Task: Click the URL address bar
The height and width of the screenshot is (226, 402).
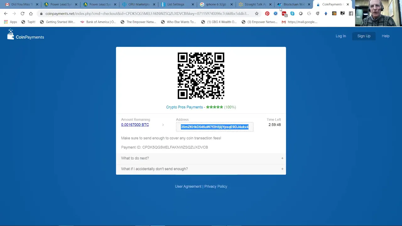Action: [147, 13]
